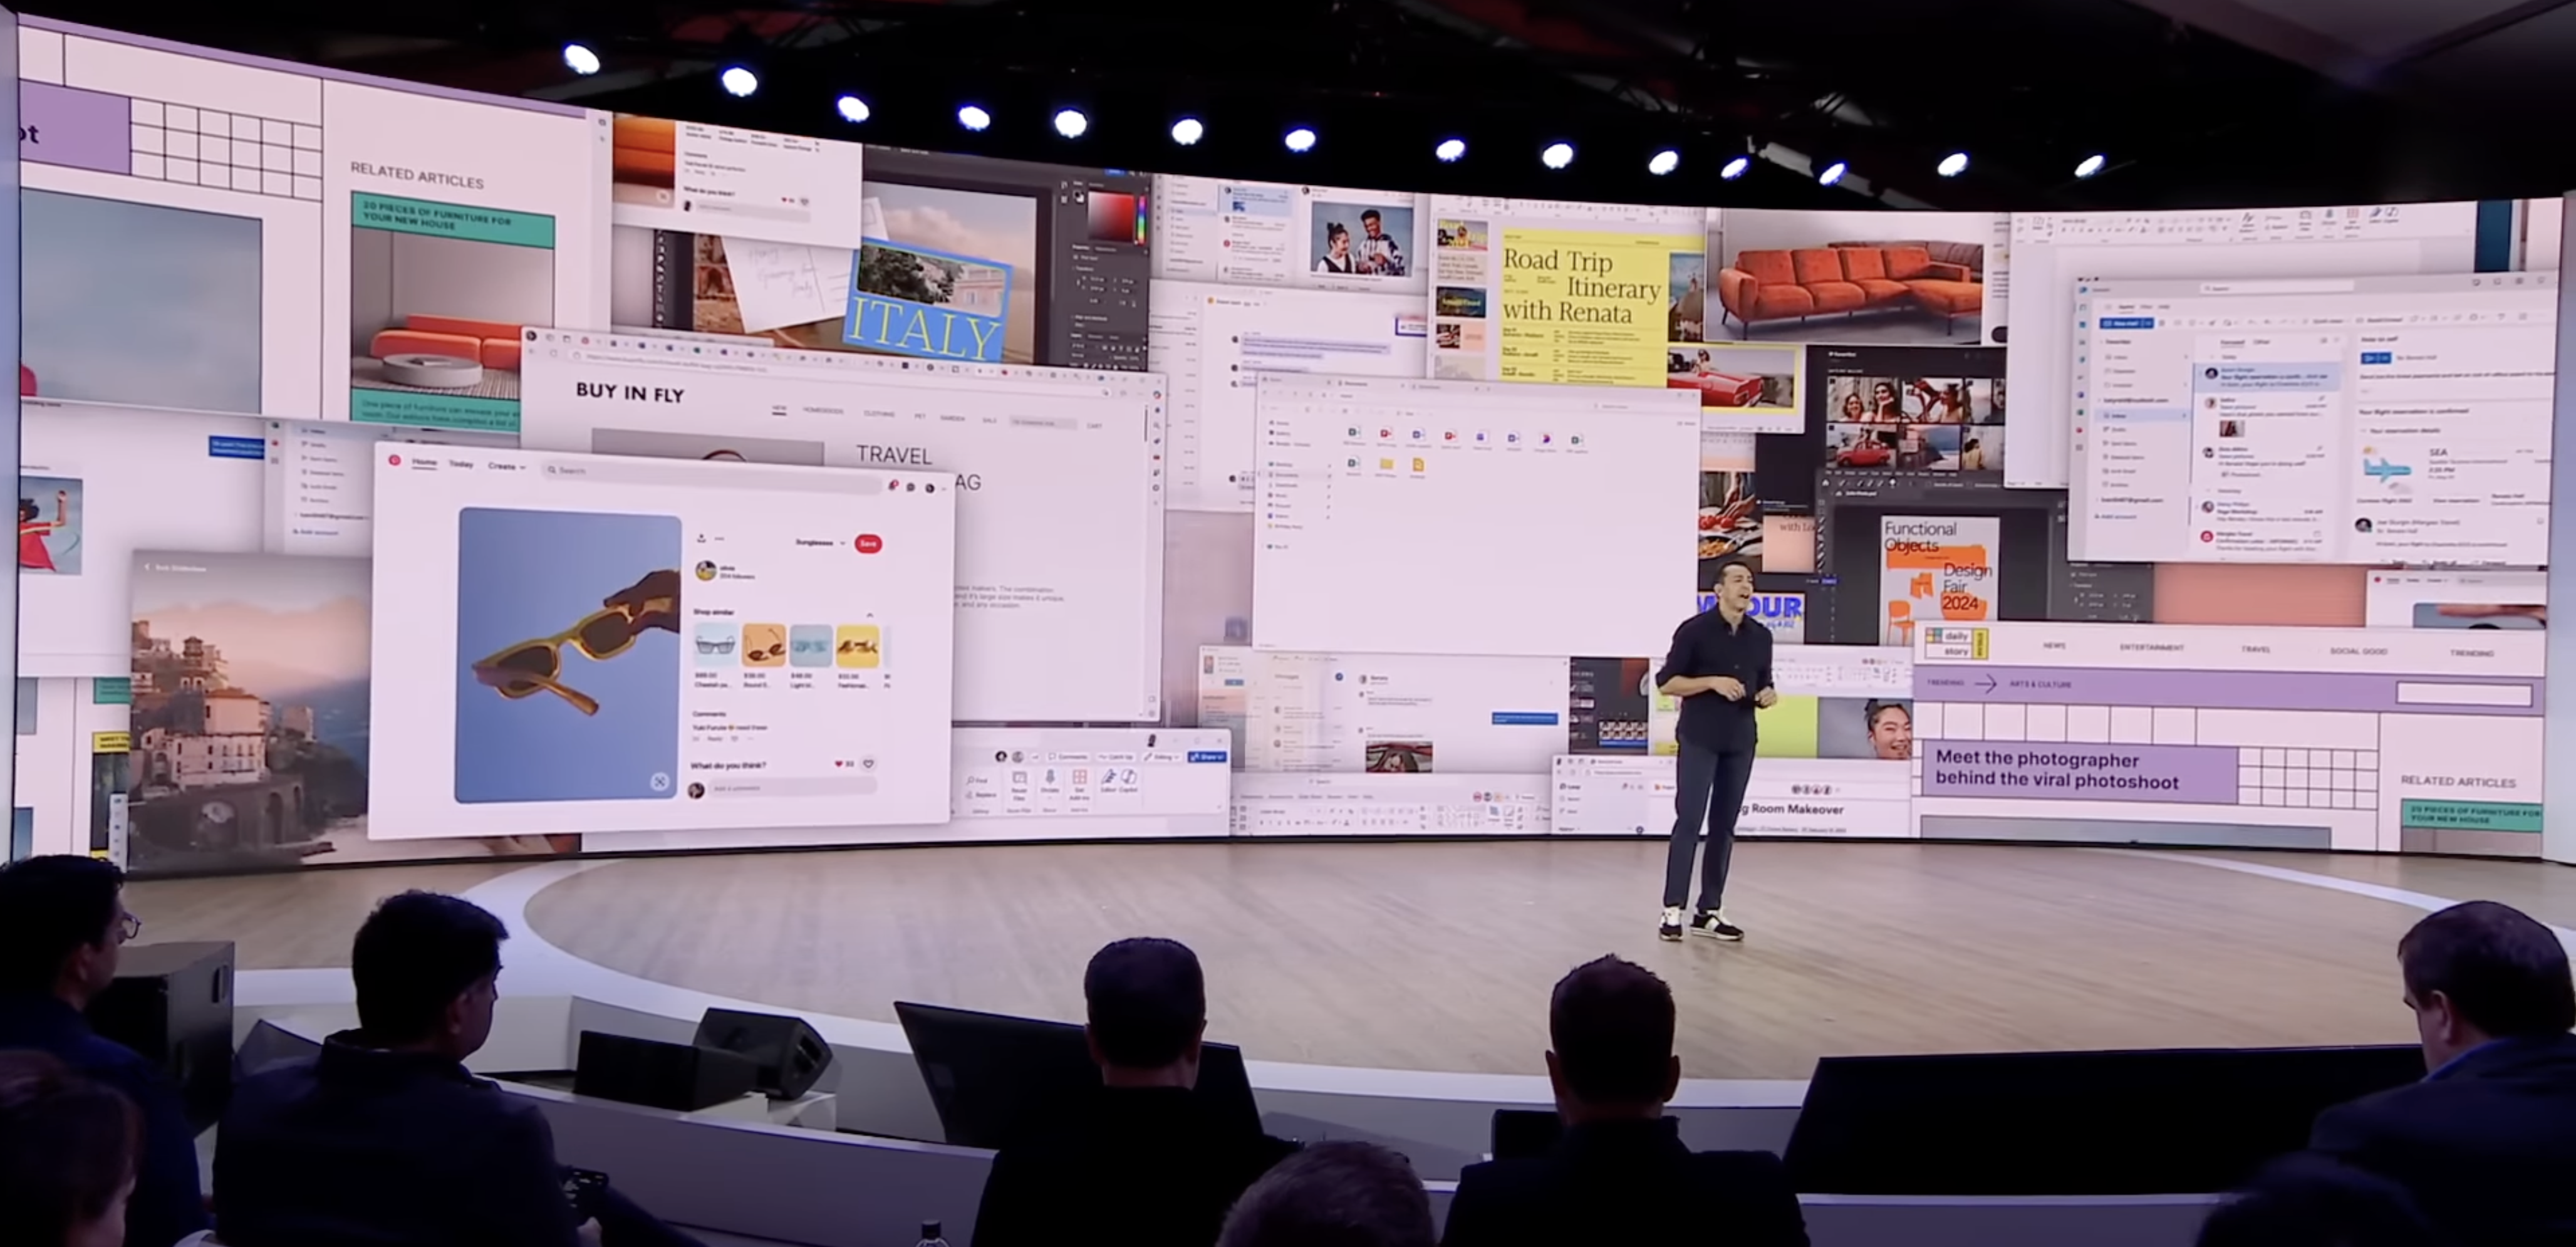Open the TRAVEL section on the daily story site
Image resolution: width=2576 pixels, height=1247 pixels.
[2256, 649]
